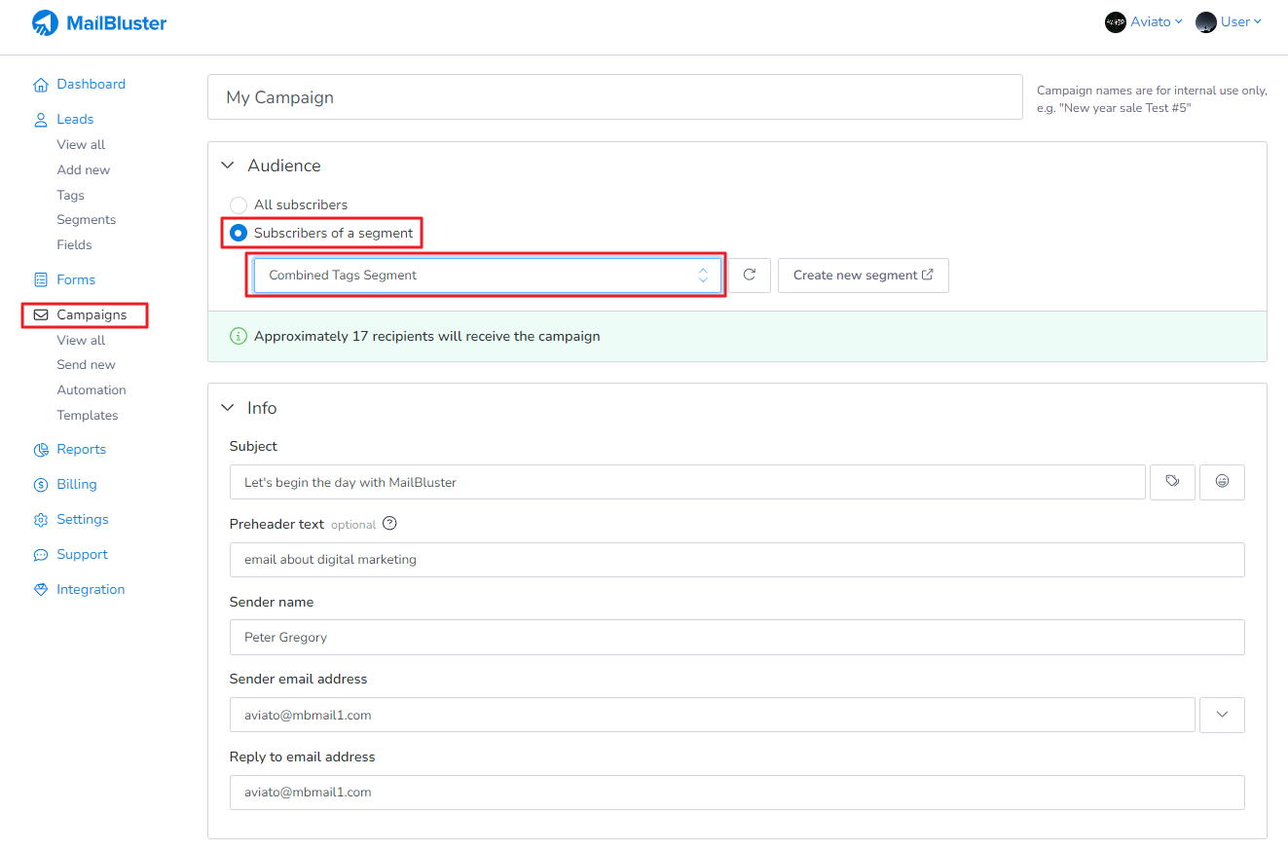This screenshot has width=1288, height=849.
Task: Open Reports via pie chart icon
Action: tap(41, 450)
